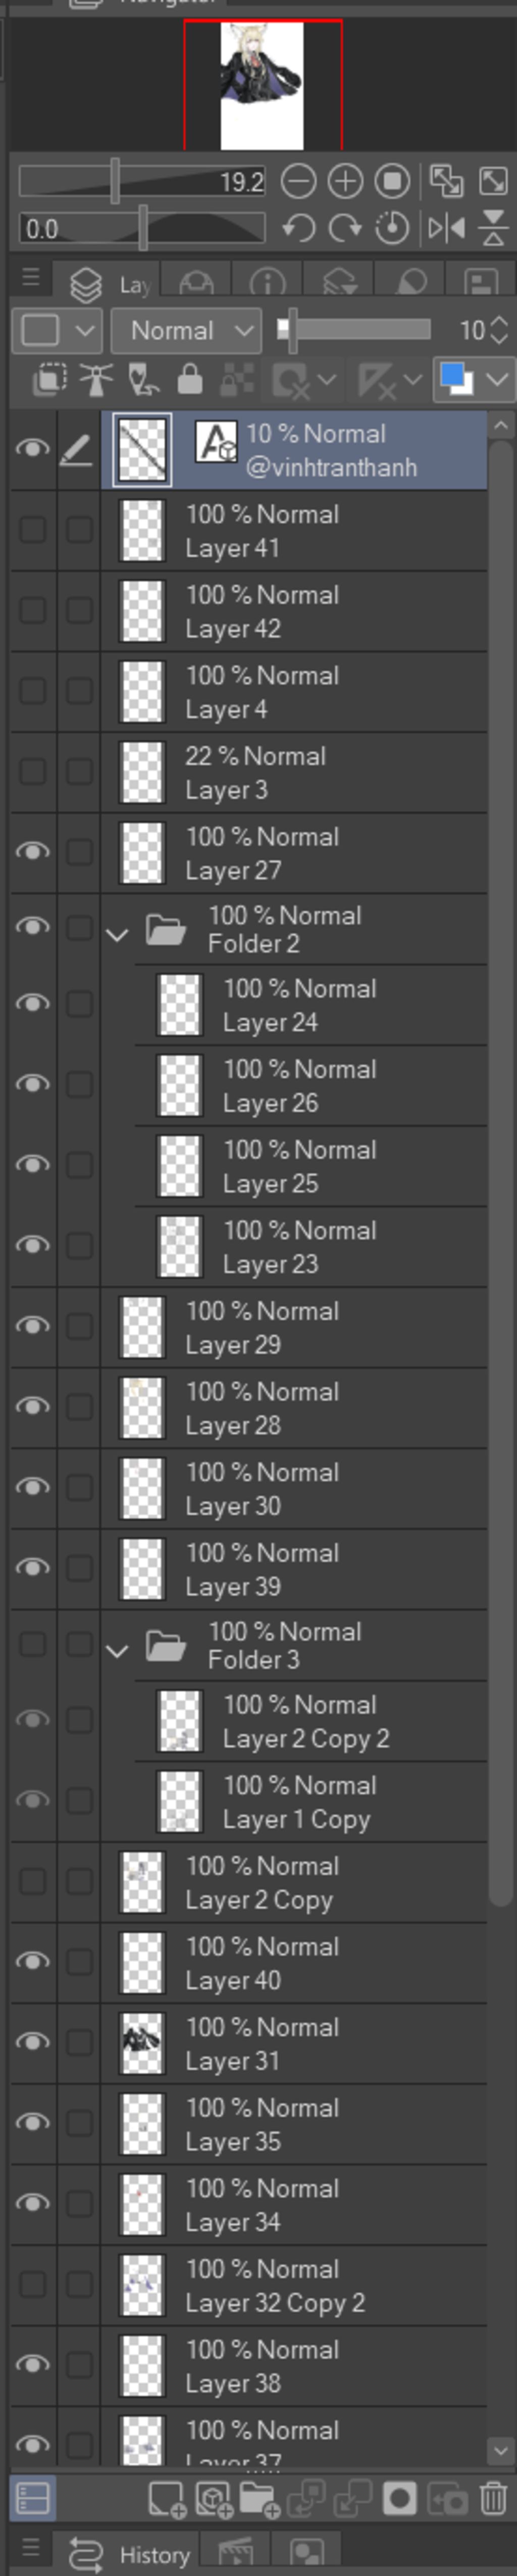The image size is (517, 2576).
Task: Hide Layer 27 using its eye icon
Action: click(x=33, y=852)
